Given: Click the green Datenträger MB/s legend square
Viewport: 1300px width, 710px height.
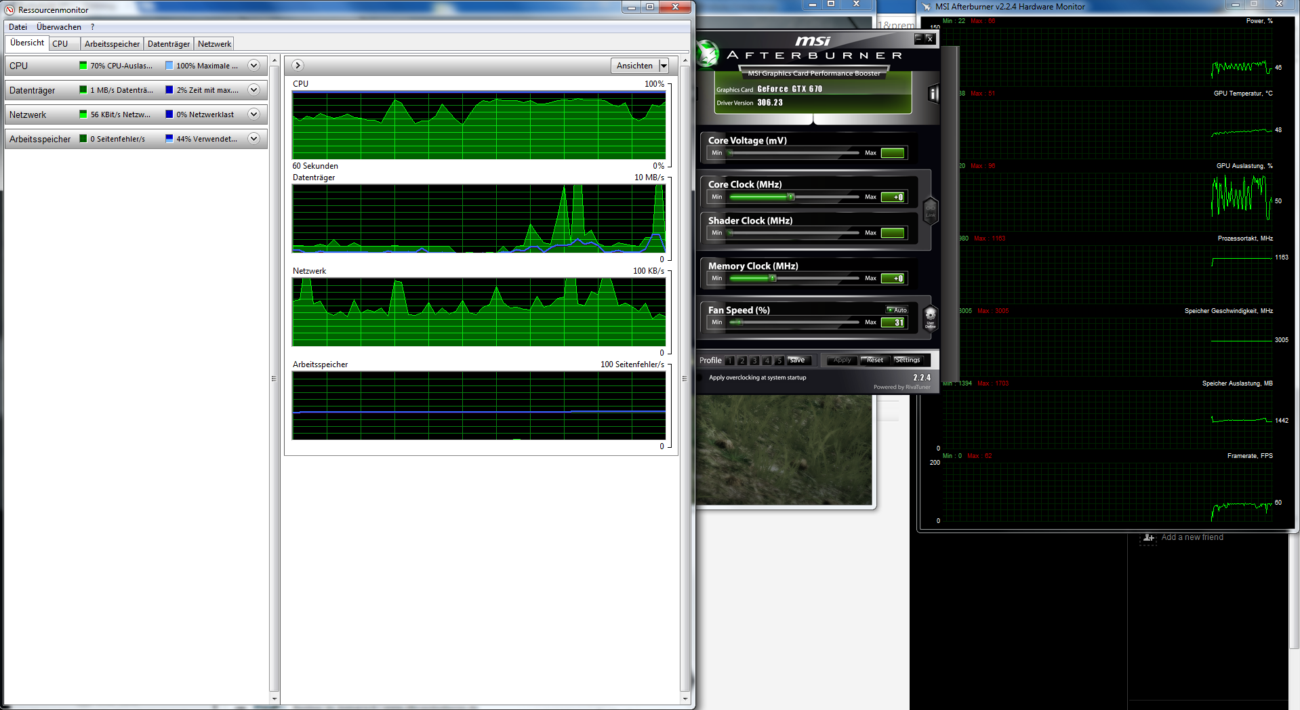Looking at the screenshot, I should 83,90.
